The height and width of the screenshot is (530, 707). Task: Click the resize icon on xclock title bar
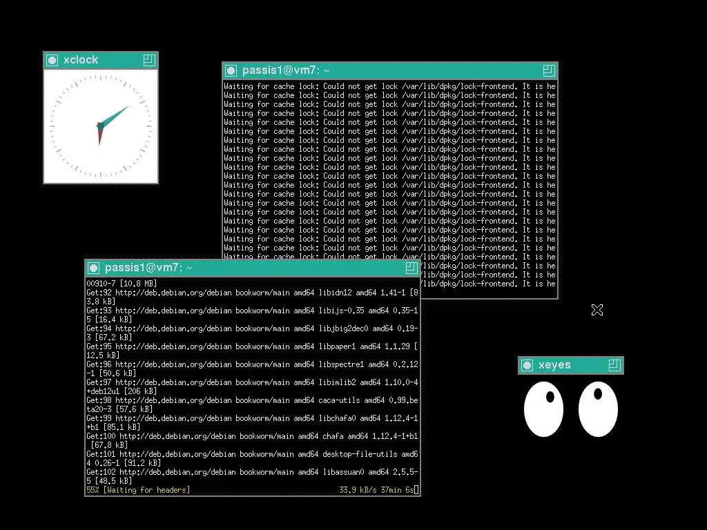tap(149, 60)
